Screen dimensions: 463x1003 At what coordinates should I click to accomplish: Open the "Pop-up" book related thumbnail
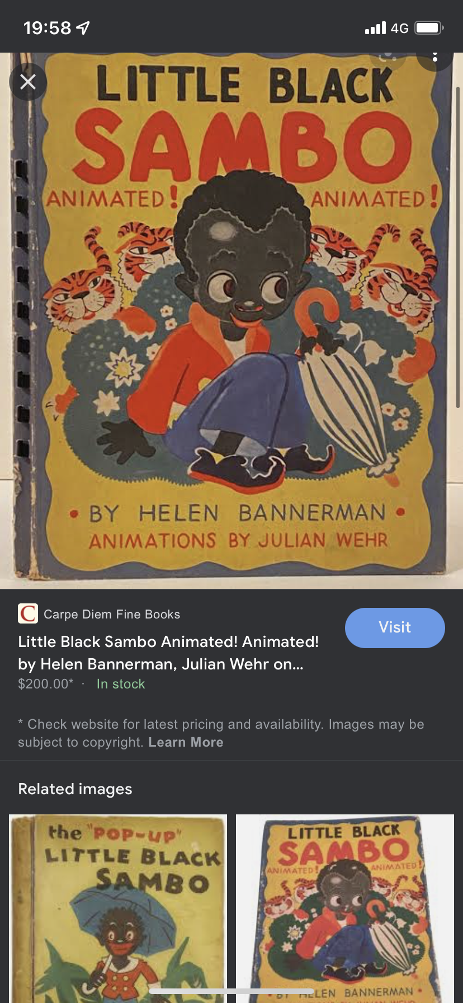pyautogui.click(x=118, y=908)
